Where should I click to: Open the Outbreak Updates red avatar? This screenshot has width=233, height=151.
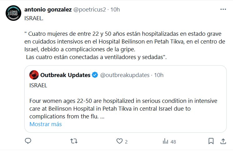click(x=34, y=75)
